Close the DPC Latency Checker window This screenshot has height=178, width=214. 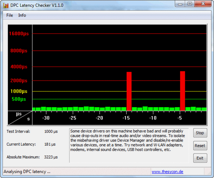point(203,4)
